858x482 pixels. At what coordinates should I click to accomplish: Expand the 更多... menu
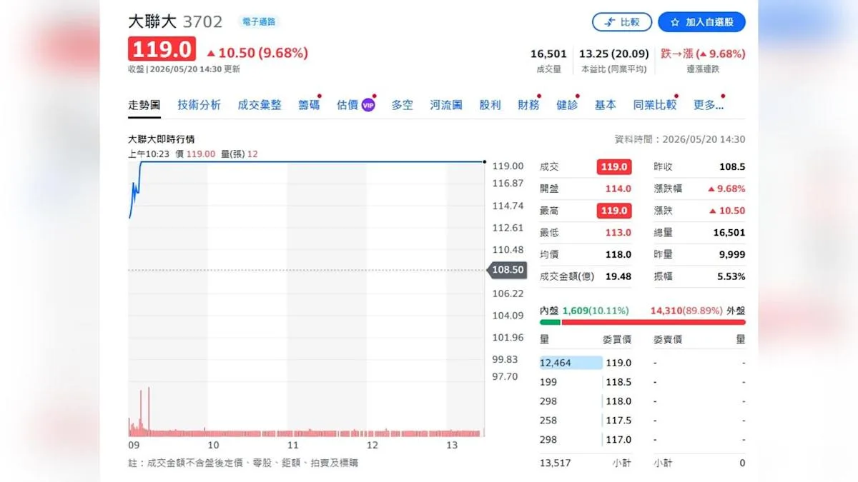(709, 105)
